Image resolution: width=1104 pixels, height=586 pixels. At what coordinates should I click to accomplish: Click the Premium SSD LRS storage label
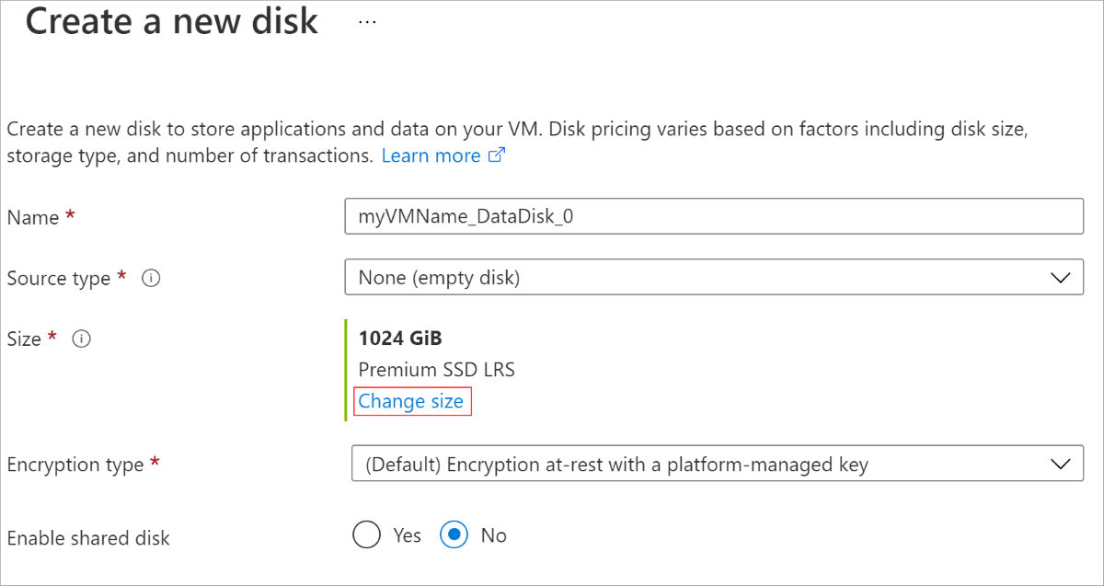[x=437, y=369]
